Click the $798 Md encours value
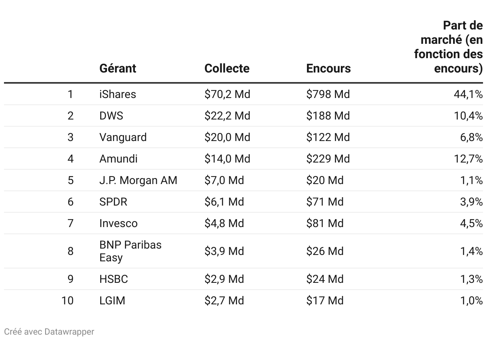This screenshot has width=487, height=341. pyautogui.click(x=328, y=94)
